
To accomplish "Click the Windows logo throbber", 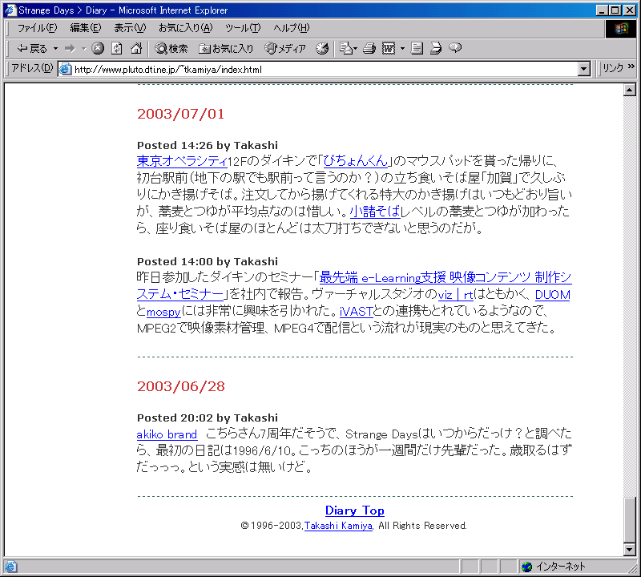I will (620, 28).
